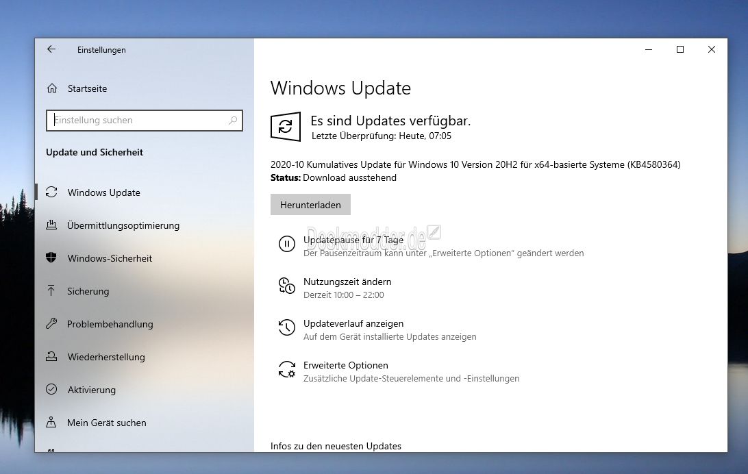Click the clock icon for Nutzungszeit ändern

287,286
